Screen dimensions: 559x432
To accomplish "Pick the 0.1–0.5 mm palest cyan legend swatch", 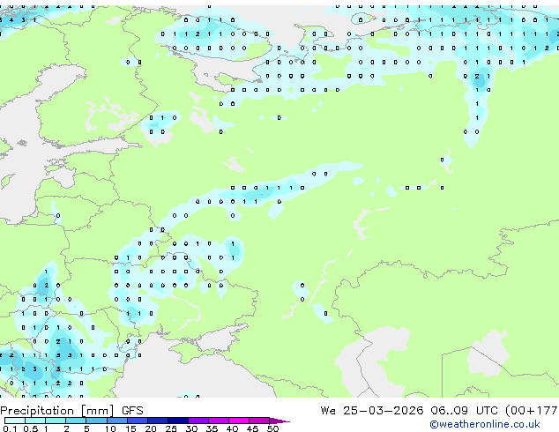I will point(15,421).
